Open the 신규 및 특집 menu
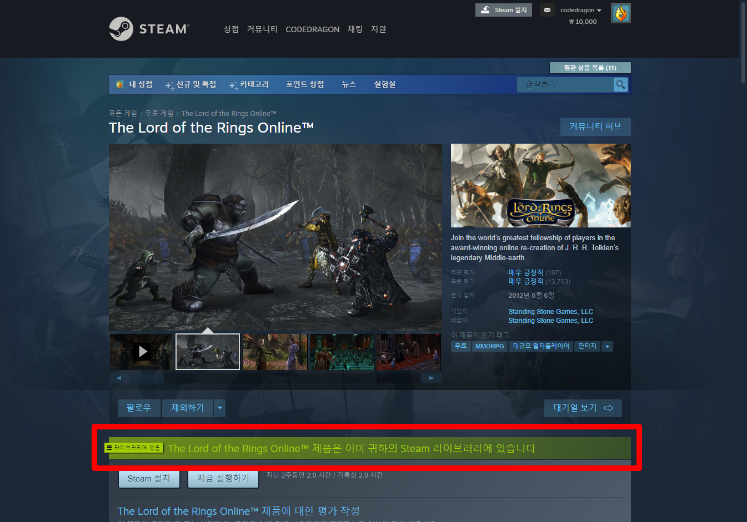This screenshot has height=522, width=747. (x=191, y=84)
